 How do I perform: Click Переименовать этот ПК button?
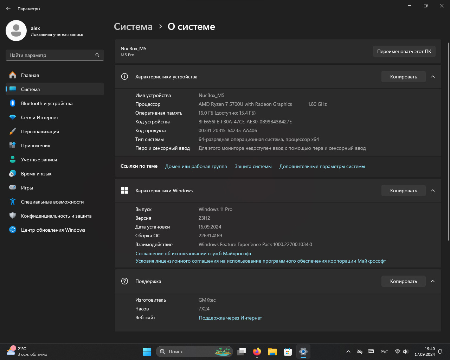point(404,51)
